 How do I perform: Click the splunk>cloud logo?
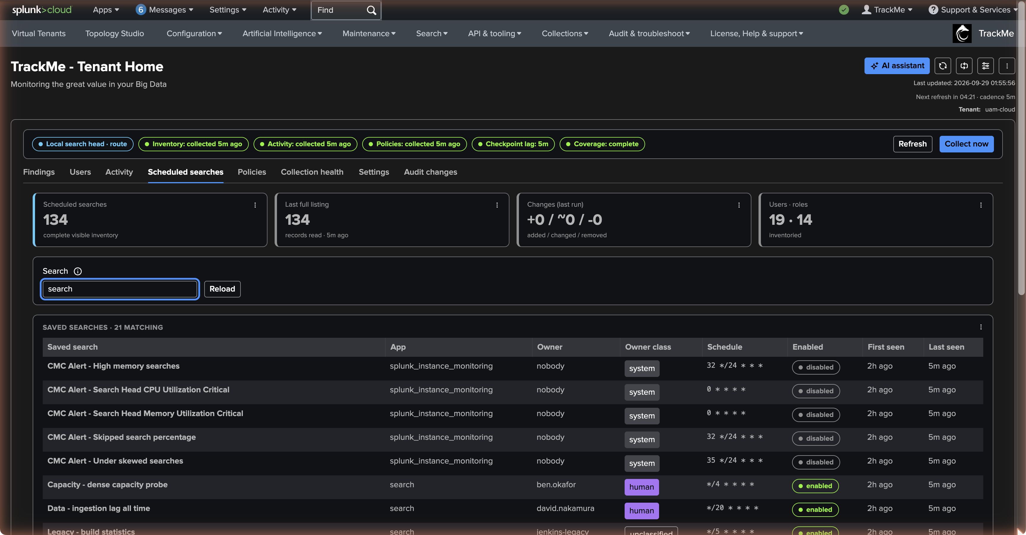pyautogui.click(x=42, y=10)
